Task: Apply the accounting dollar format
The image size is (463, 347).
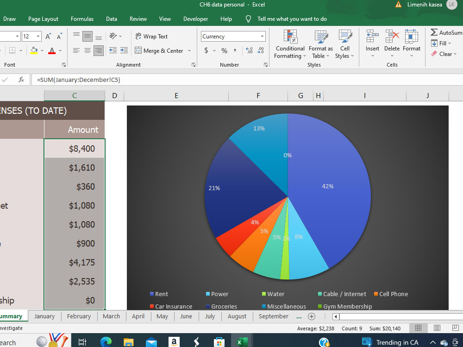Action: [206, 50]
